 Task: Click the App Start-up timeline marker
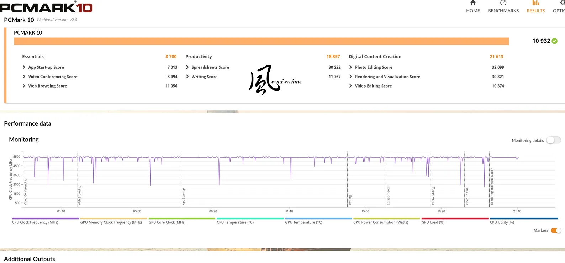184,196
